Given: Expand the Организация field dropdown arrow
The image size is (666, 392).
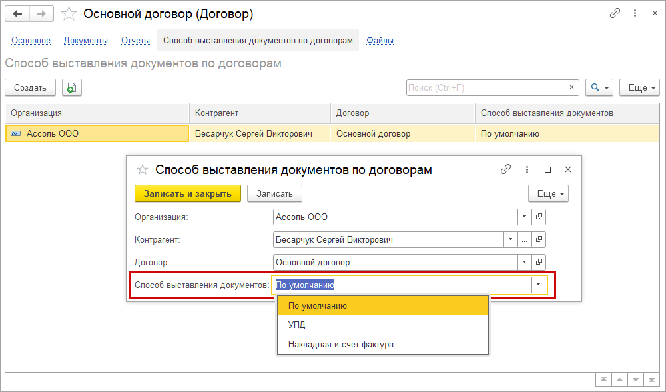Looking at the screenshot, I should 524,217.
